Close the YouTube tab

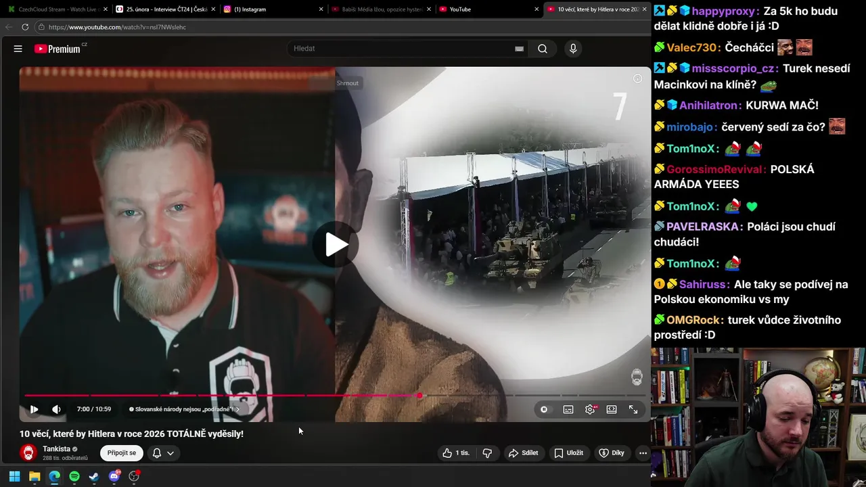pyautogui.click(x=537, y=9)
